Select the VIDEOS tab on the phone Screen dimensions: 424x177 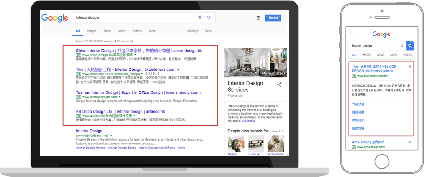(407, 55)
